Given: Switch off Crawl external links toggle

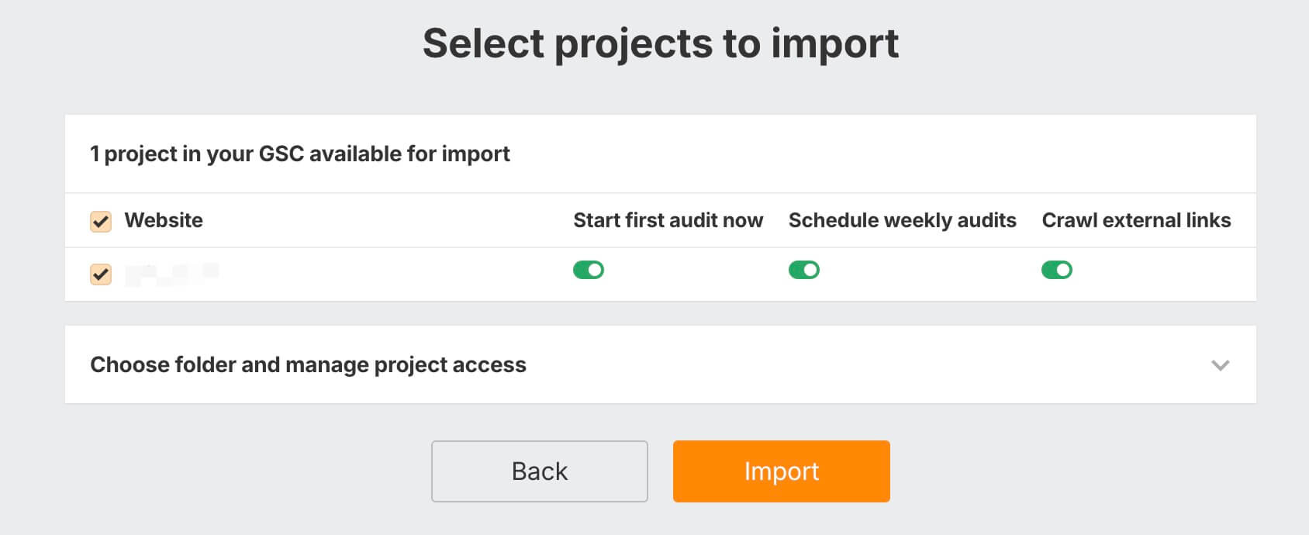Looking at the screenshot, I should pos(1057,270).
